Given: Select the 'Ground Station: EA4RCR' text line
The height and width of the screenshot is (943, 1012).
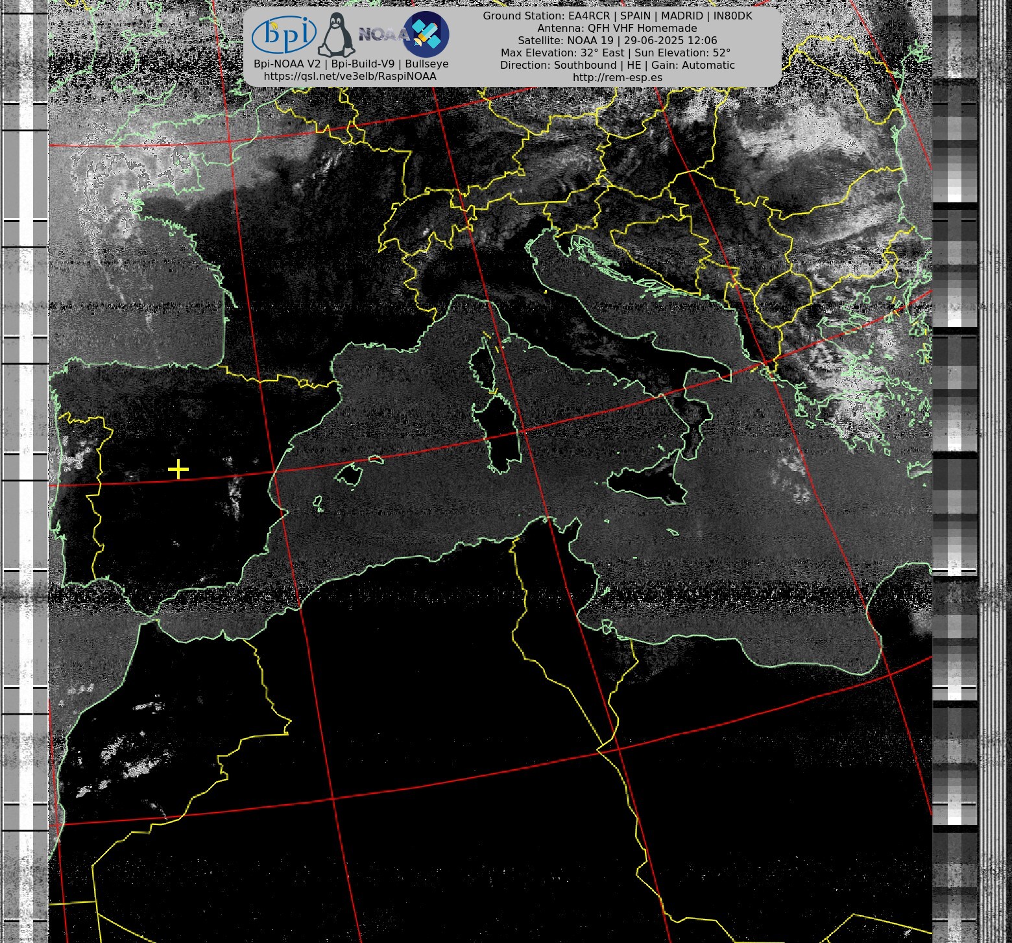Looking at the screenshot, I should click(618, 16).
